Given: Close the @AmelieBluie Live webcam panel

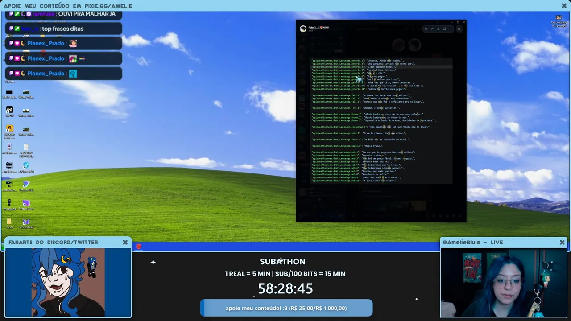Looking at the screenshot, I should pos(562,243).
